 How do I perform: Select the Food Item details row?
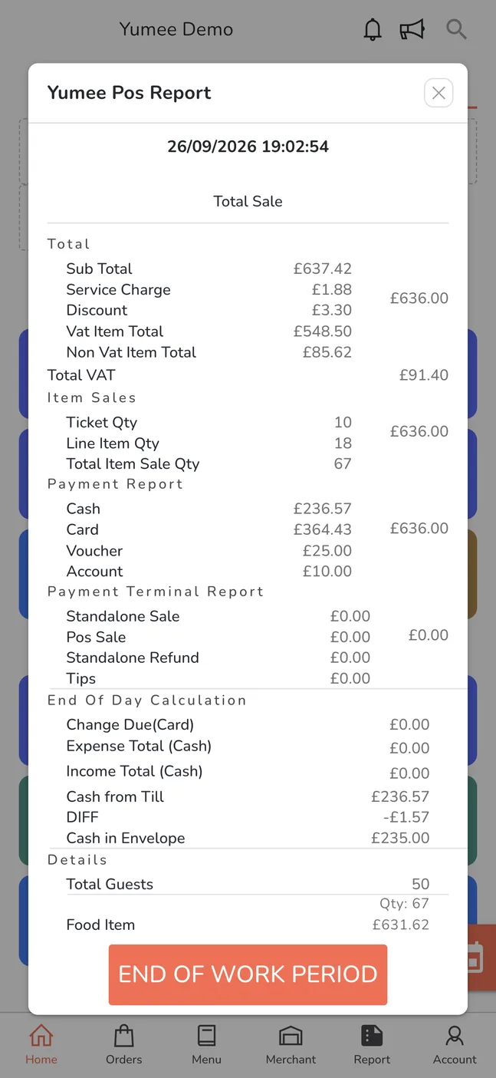click(248, 925)
